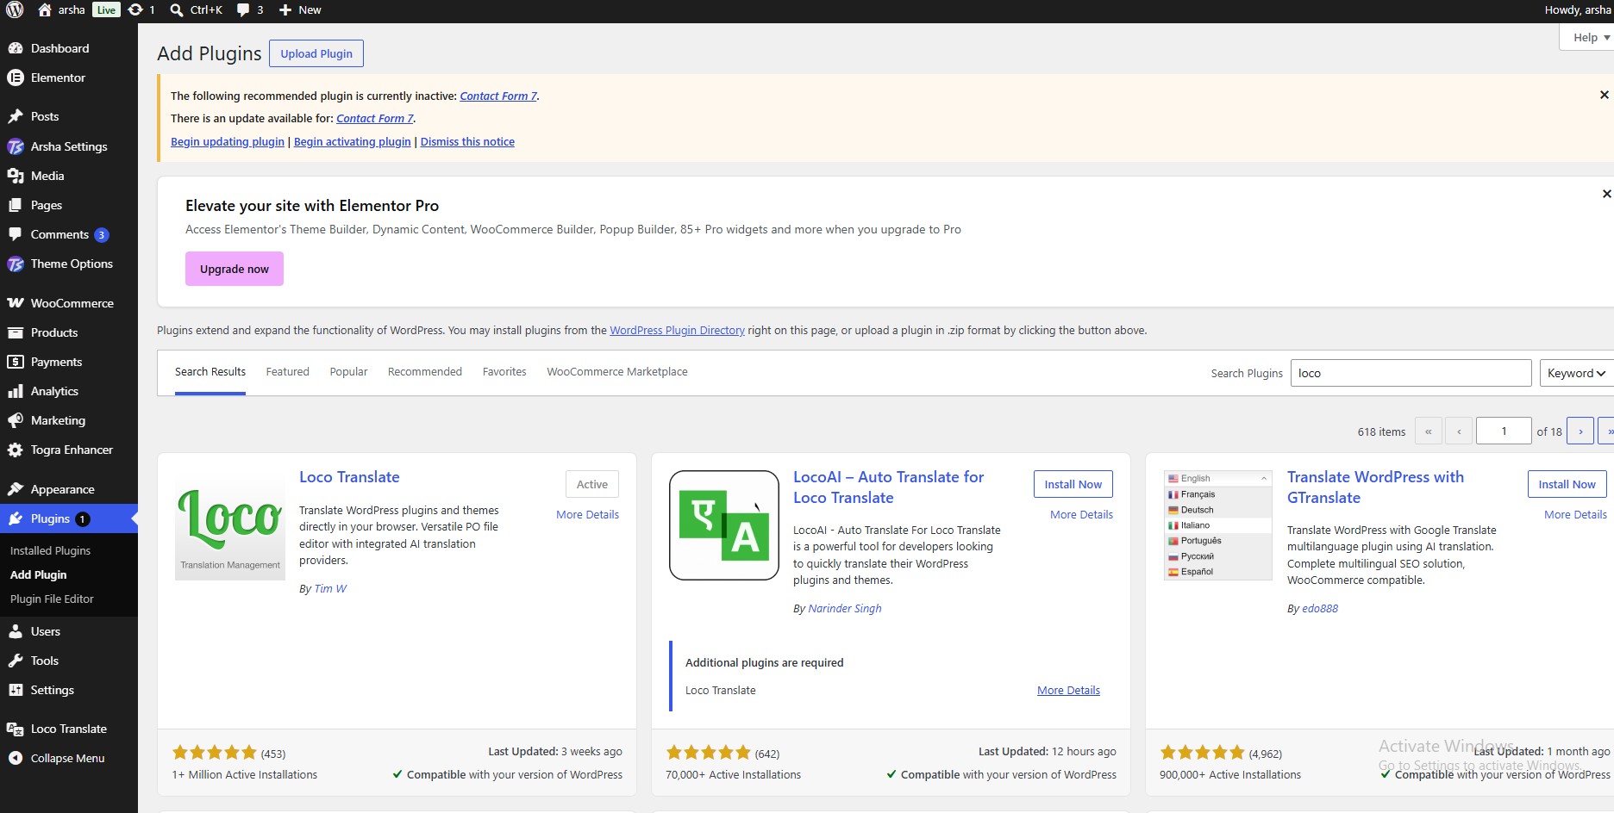Switch to the Popular tab

[348, 372]
